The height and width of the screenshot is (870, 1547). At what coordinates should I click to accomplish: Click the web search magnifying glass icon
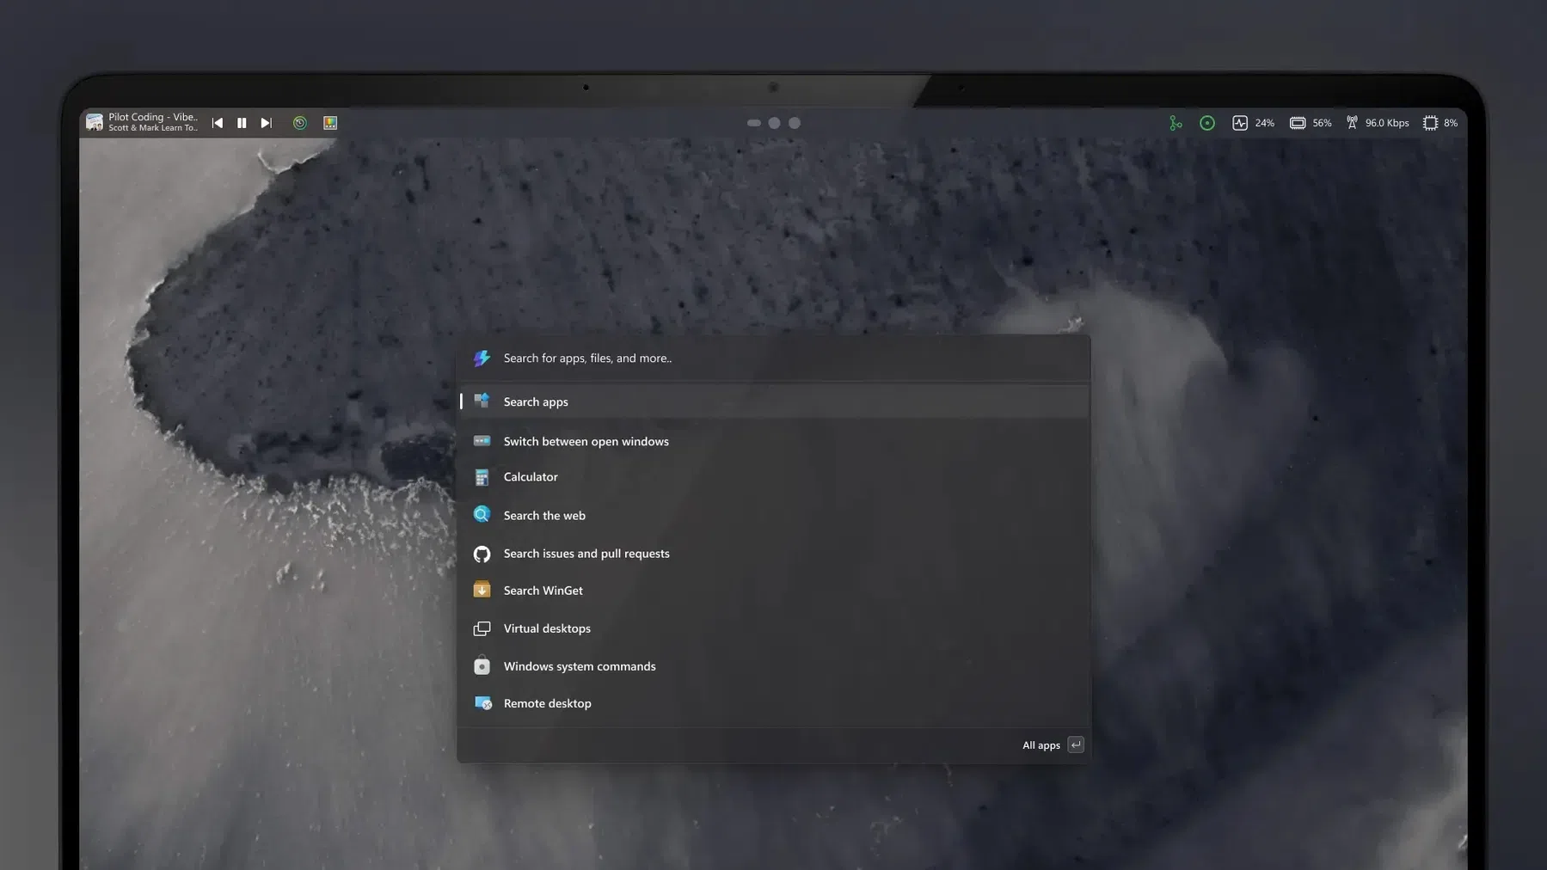(x=482, y=515)
